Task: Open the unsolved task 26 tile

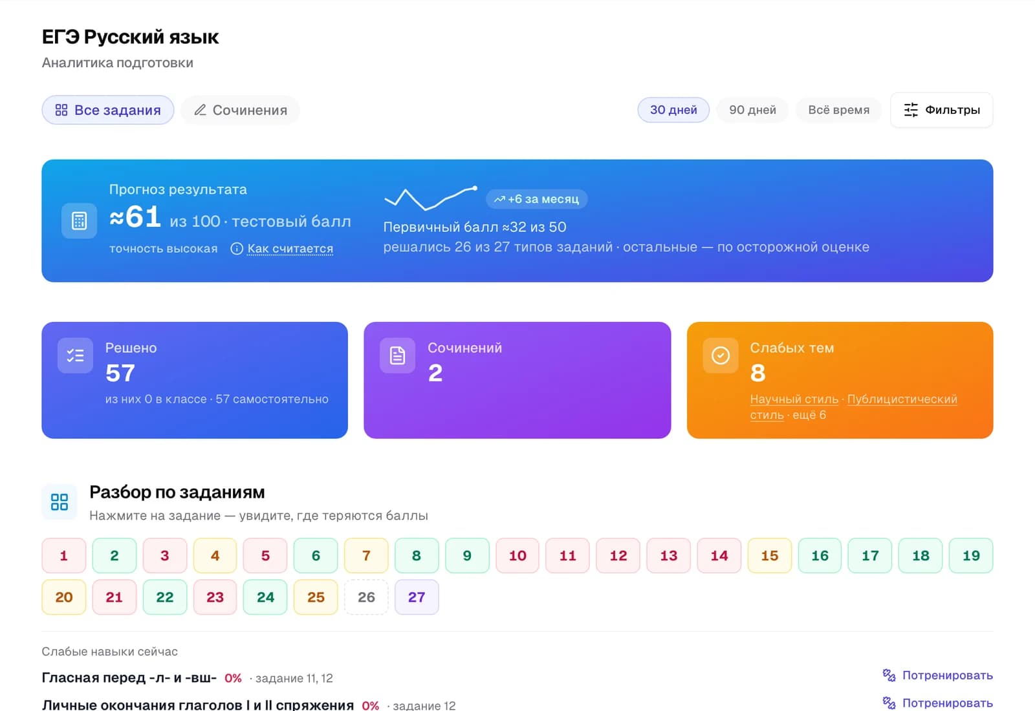Action: click(366, 597)
